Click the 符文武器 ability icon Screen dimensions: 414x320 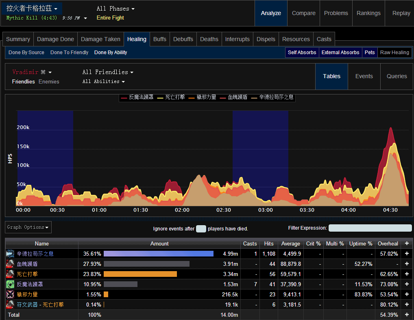point(10,305)
